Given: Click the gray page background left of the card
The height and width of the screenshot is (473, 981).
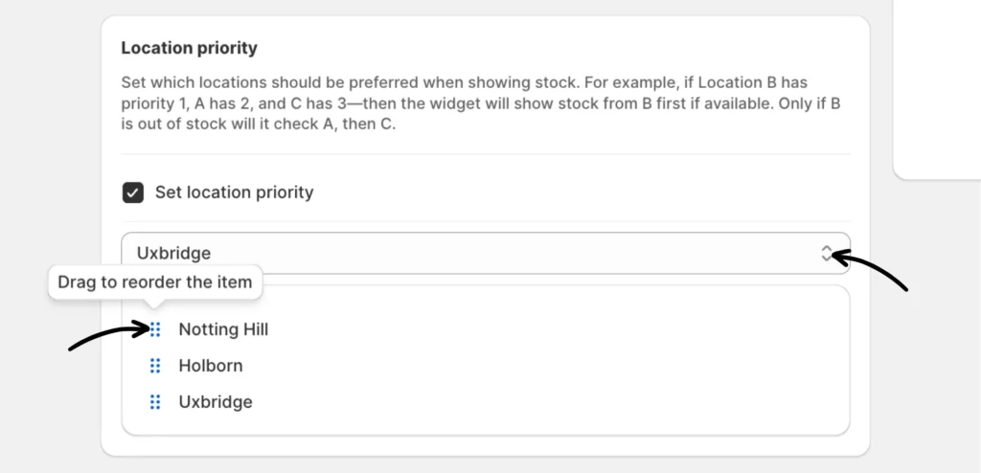Looking at the screenshot, I should pyautogui.click(x=48, y=191).
